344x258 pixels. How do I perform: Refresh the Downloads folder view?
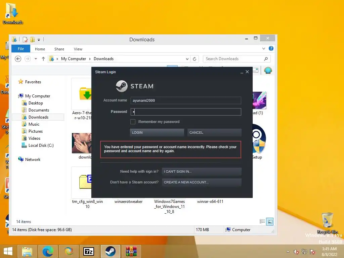tap(195, 59)
